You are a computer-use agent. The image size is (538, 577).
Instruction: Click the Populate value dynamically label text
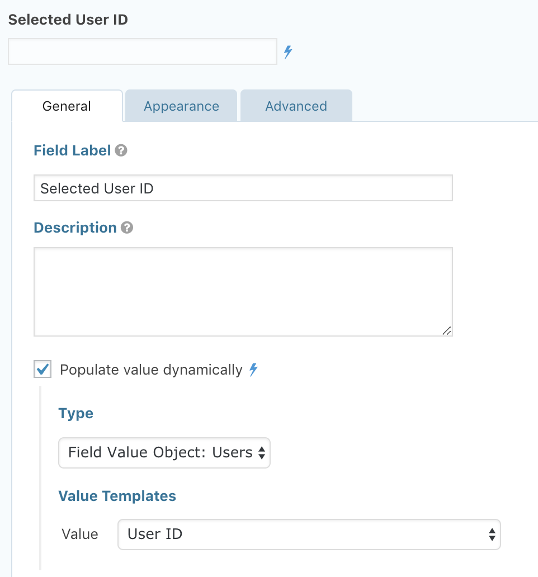(x=151, y=370)
